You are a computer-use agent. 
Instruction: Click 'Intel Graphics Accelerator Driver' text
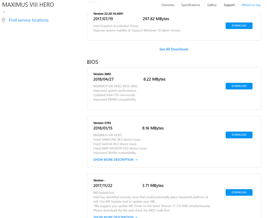tap(116, 26)
